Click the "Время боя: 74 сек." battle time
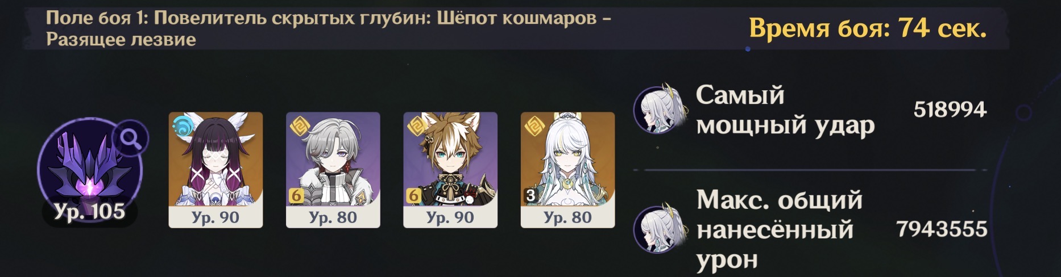 pyautogui.click(x=868, y=28)
